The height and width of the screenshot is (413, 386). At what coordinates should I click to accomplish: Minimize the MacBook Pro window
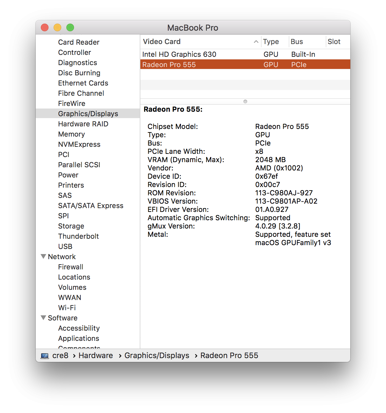(x=57, y=27)
